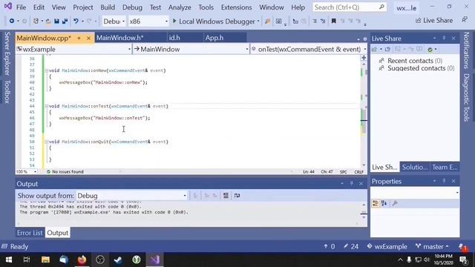Click the editor split window plus icon

pyautogui.click(x=364, y=58)
